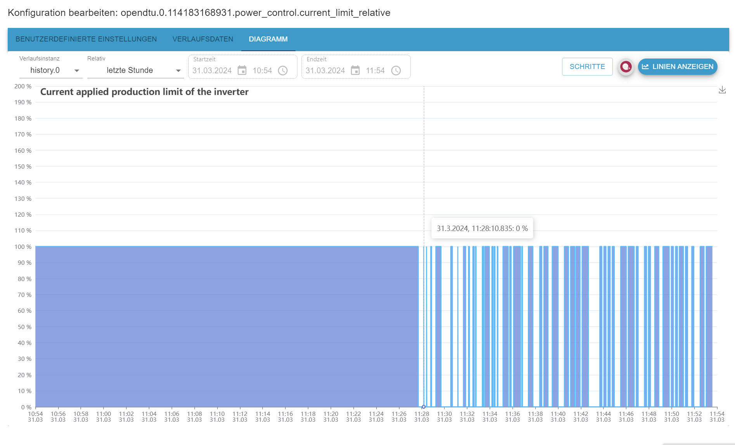Open the Verlaufsinstanz history.0 dropdown
The image size is (735, 445).
pyautogui.click(x=51, y=71)
